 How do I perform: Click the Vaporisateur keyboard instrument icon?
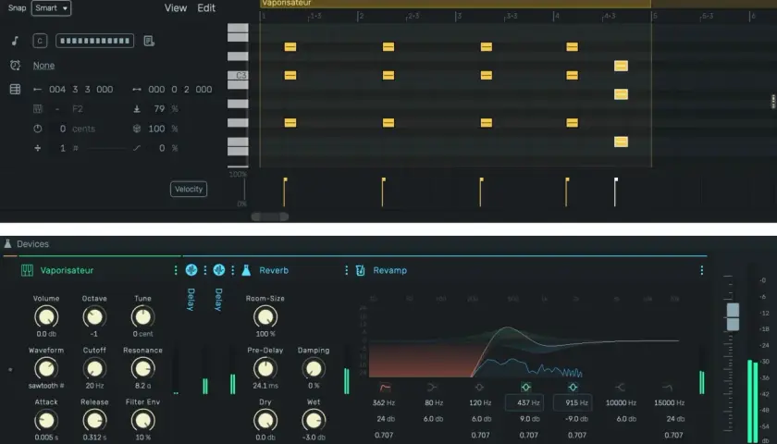(27, 270)
